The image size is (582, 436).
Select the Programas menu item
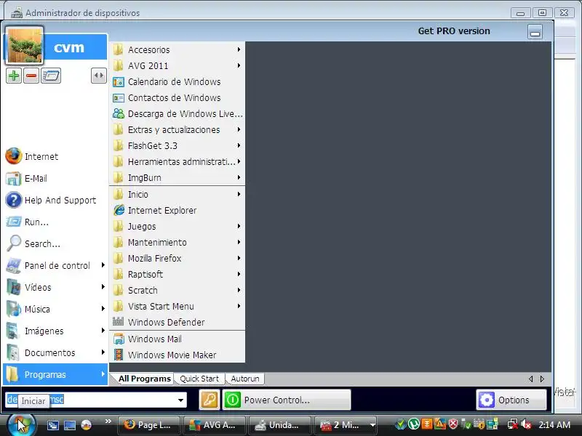click(x=55, y=374)
